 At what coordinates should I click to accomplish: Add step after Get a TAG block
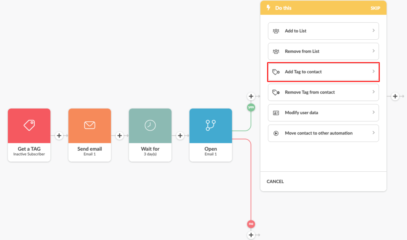coord(59,136)
